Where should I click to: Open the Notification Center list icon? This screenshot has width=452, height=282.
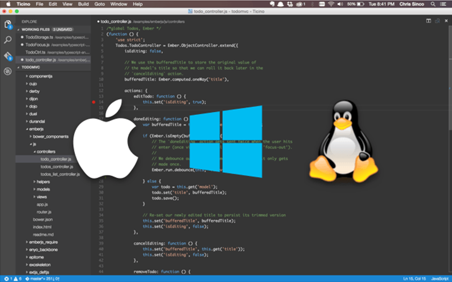click(x=443, y=4)
